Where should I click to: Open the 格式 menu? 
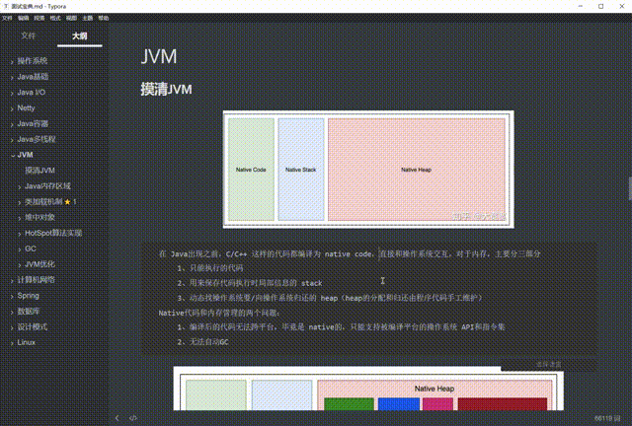click(x=55, y=18)
